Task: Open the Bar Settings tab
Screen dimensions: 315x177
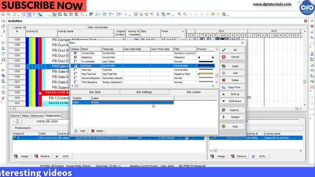Action: (144, 92)
